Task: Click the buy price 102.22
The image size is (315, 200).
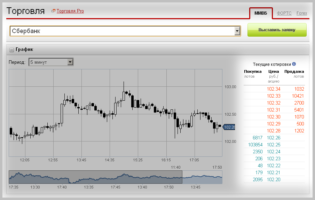Action: pos(274,166)
